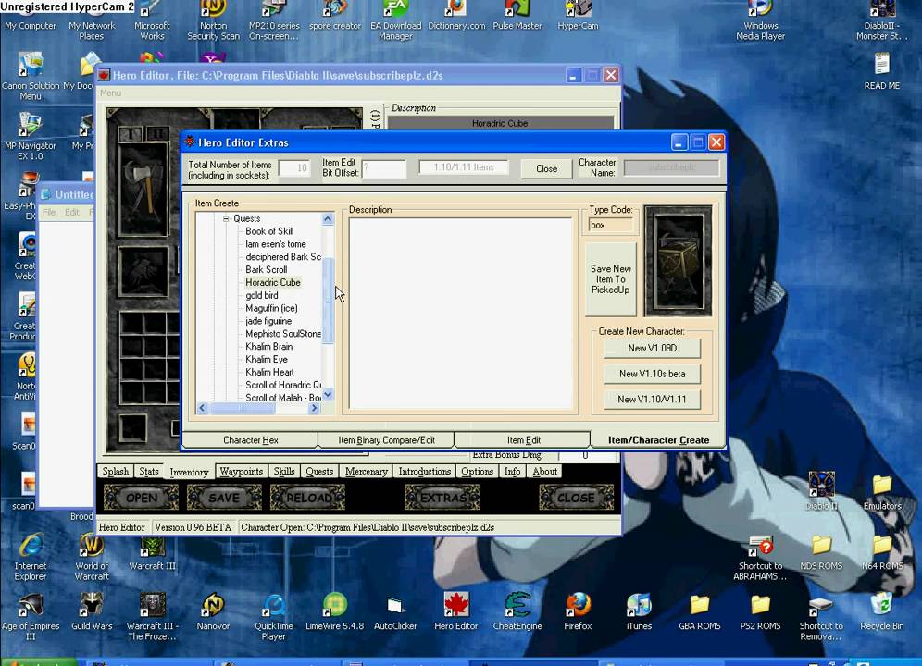Open the Mercenary tab in Hero Editor
Viewport: 922px width, 666px height.
pyautogui.click(x=366, y=472)
